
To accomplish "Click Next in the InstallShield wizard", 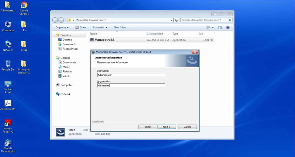I will [x=167, y=127].
